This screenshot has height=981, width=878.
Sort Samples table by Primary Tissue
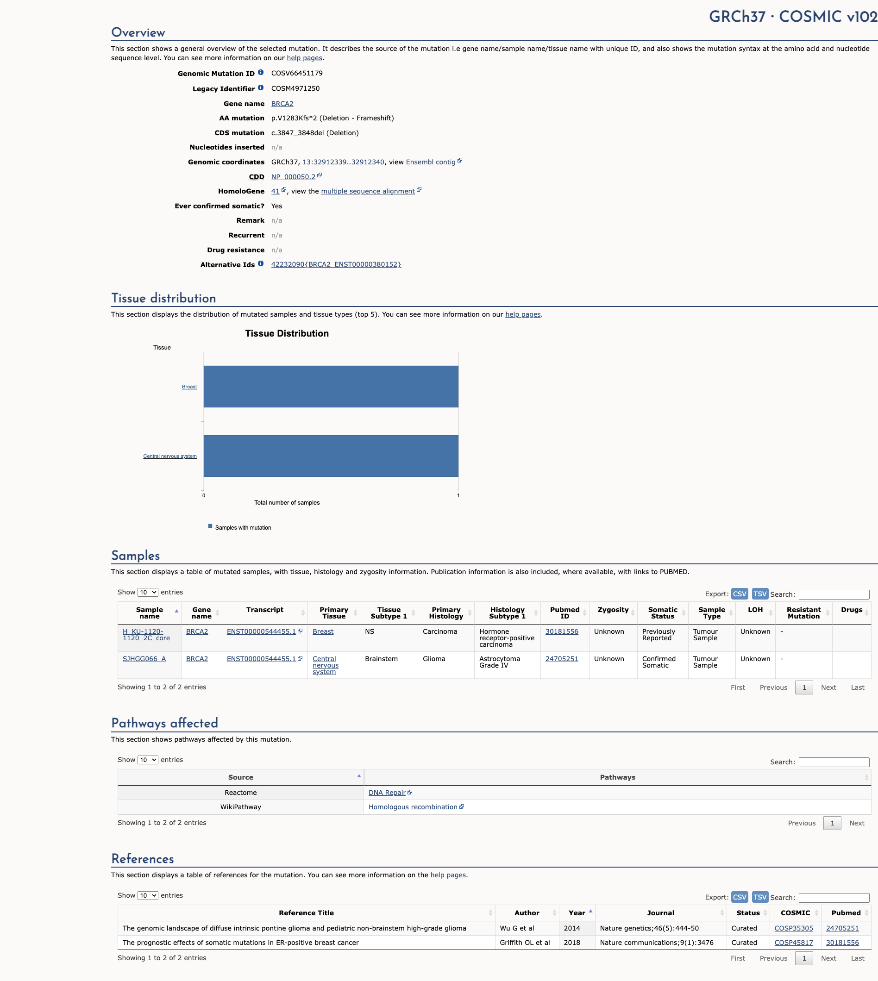pos(334,613)
